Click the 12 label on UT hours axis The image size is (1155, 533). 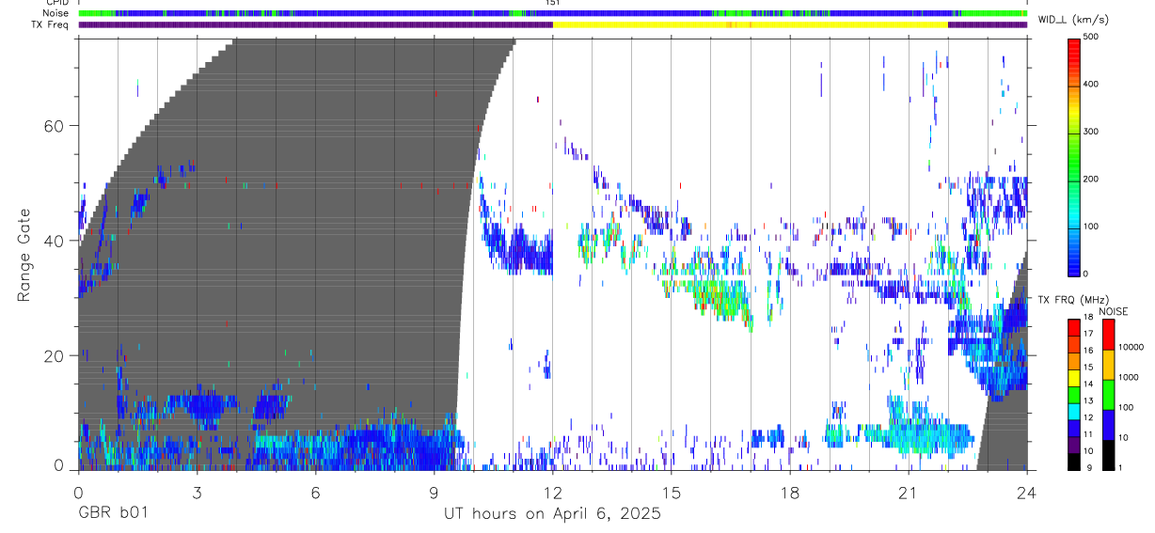tap(553, 493)
